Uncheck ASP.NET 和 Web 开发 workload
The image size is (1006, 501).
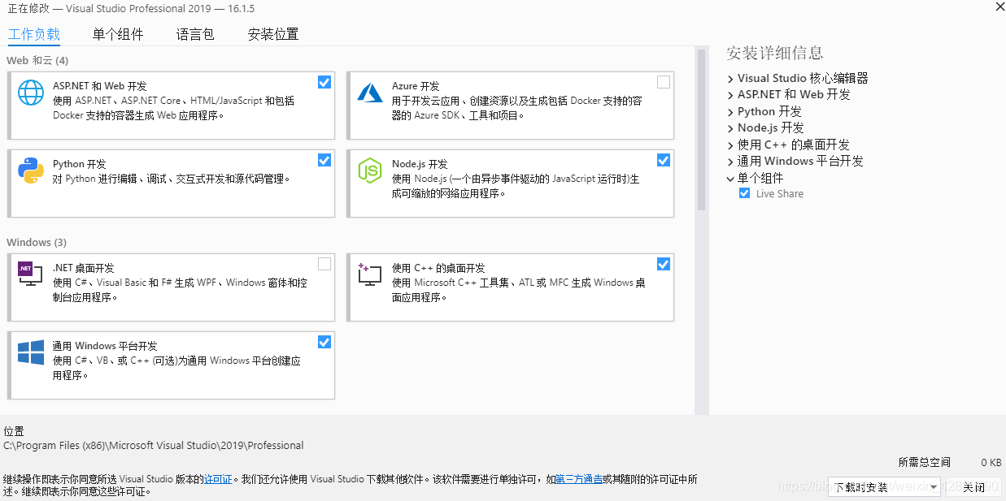(324, 82)
